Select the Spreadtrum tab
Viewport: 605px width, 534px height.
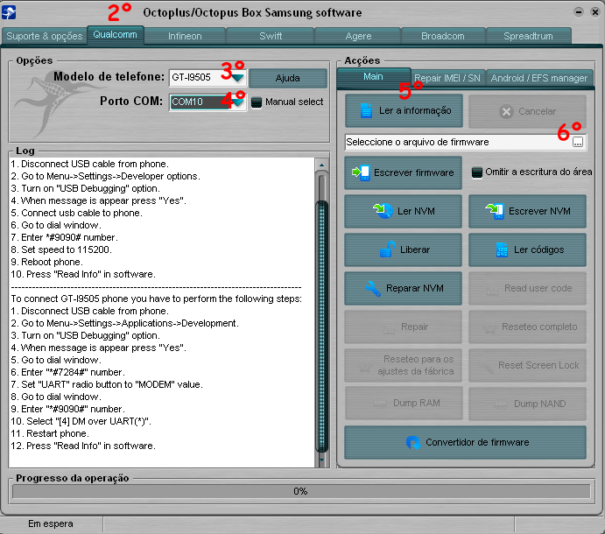coord(528,36)
